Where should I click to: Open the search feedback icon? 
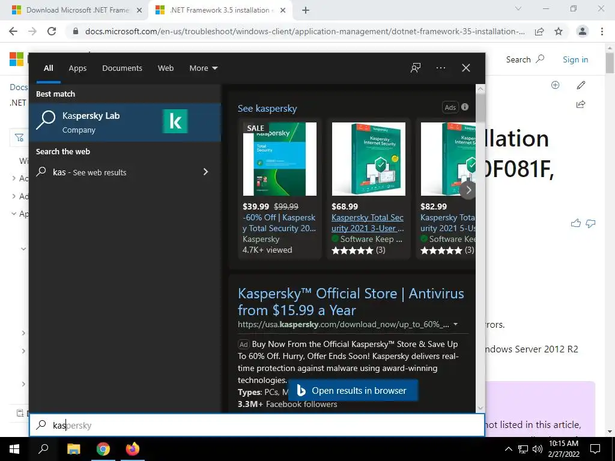pyautogui.click(x=416, y=68)
